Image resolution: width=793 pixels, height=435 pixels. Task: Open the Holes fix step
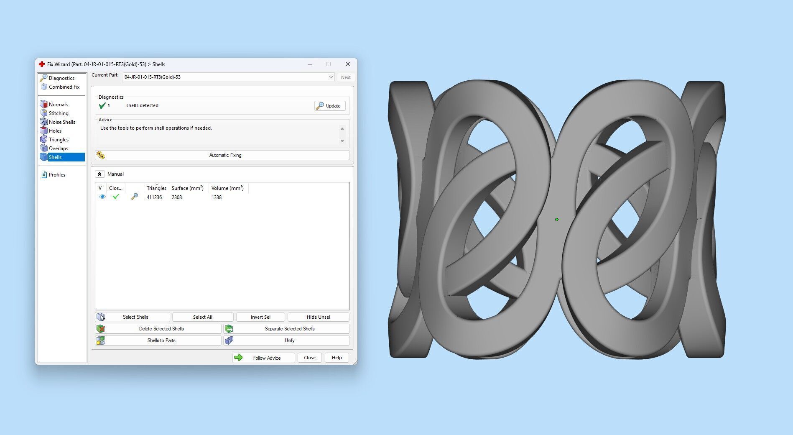[x=51, y=131]
